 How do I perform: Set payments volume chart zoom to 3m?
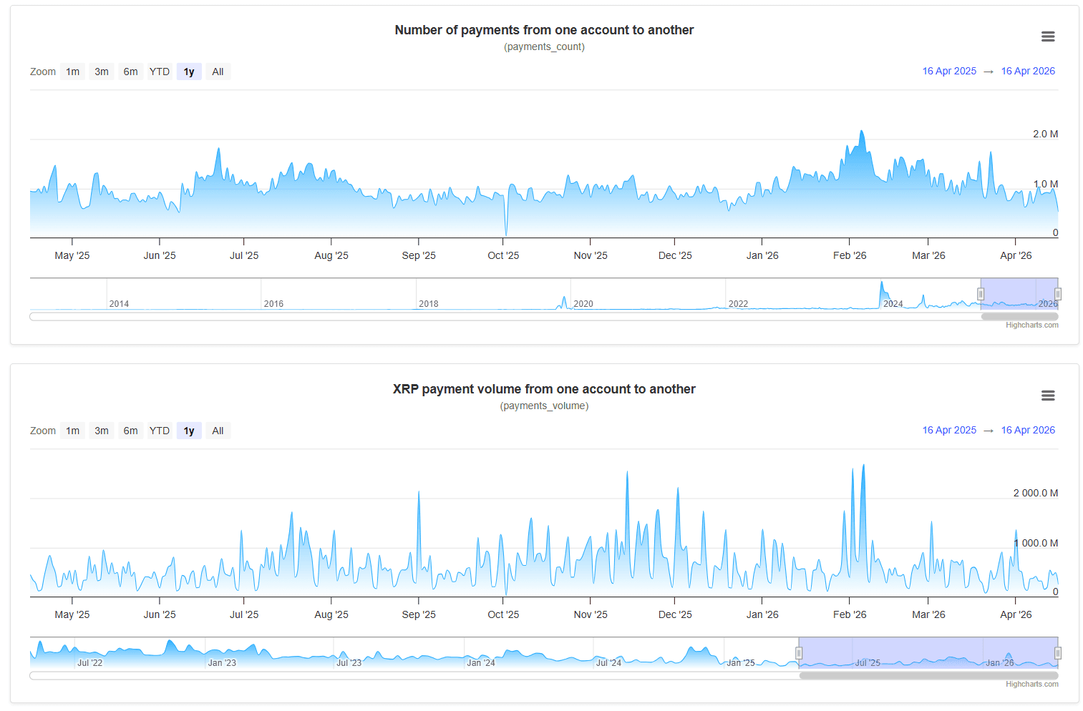[x=102, y=431]
